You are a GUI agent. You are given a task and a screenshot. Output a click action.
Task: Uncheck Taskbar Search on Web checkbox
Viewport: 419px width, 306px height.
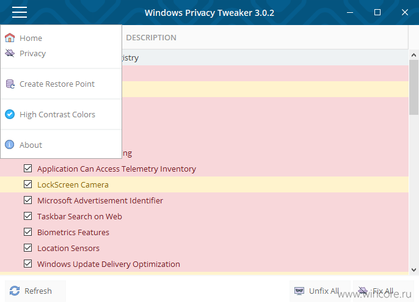28,216
